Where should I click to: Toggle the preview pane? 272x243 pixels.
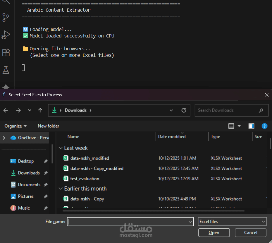[x=251, y=126]
